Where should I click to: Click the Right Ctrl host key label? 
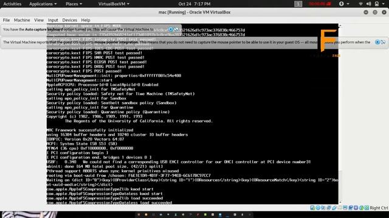[379, 208]
